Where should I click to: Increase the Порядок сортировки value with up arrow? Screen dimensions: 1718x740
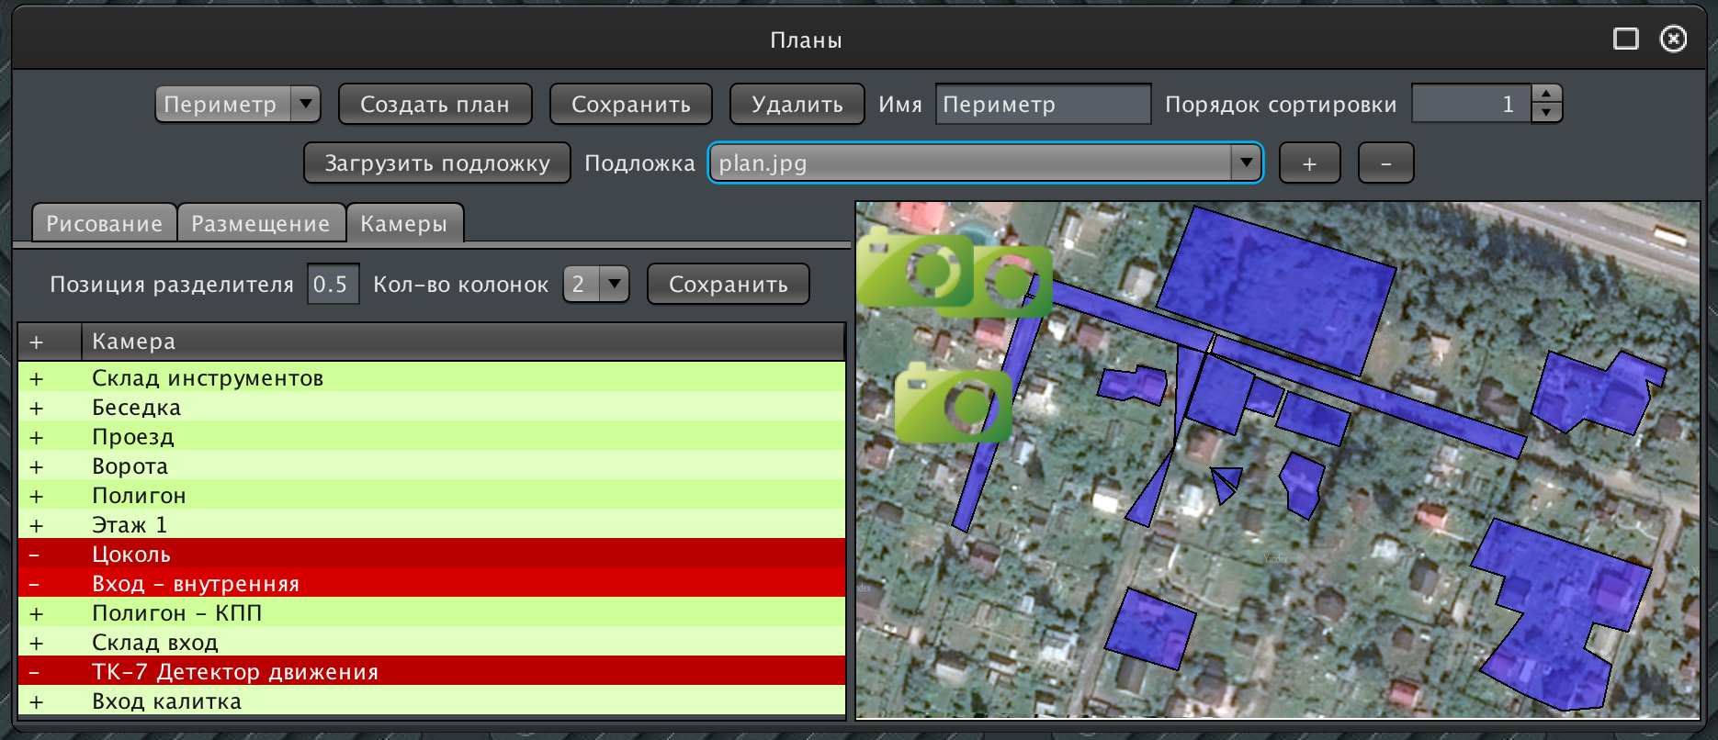pos(1547,95)
